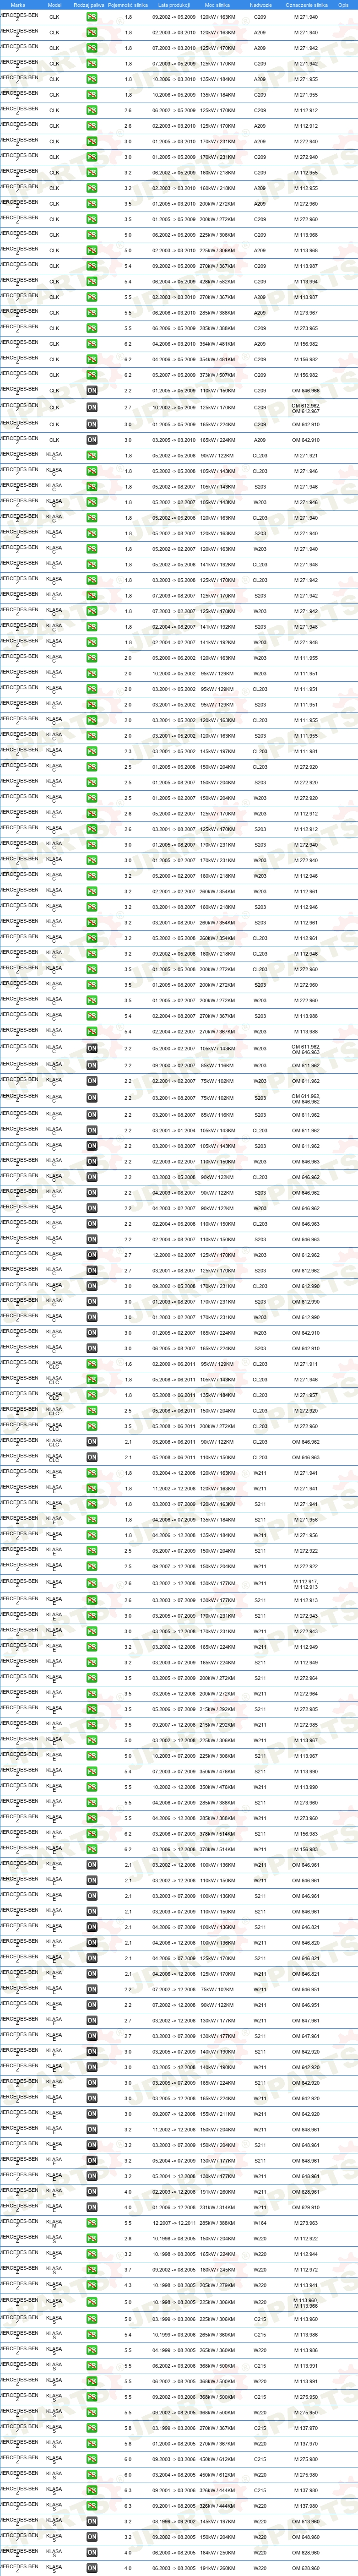Click the petrol fuel icon in the M 113.984 row

[91, 281]
